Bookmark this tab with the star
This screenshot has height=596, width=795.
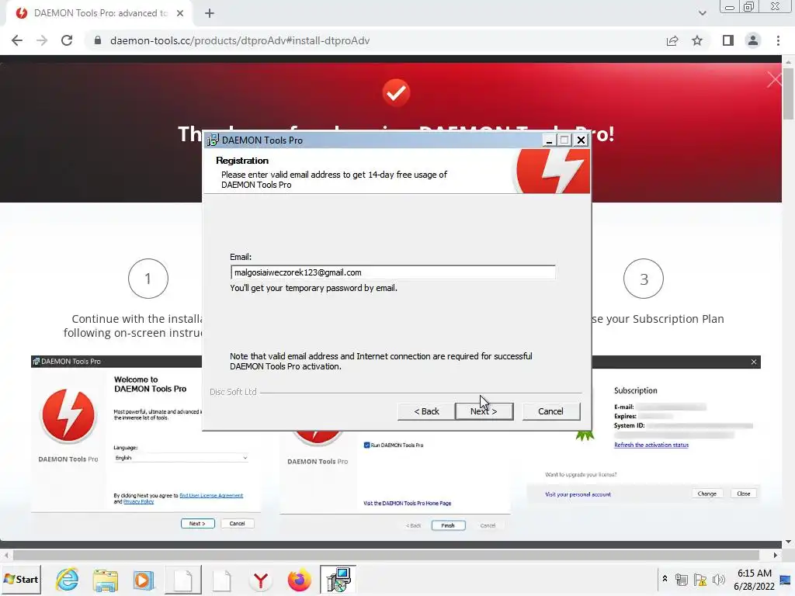697,40
